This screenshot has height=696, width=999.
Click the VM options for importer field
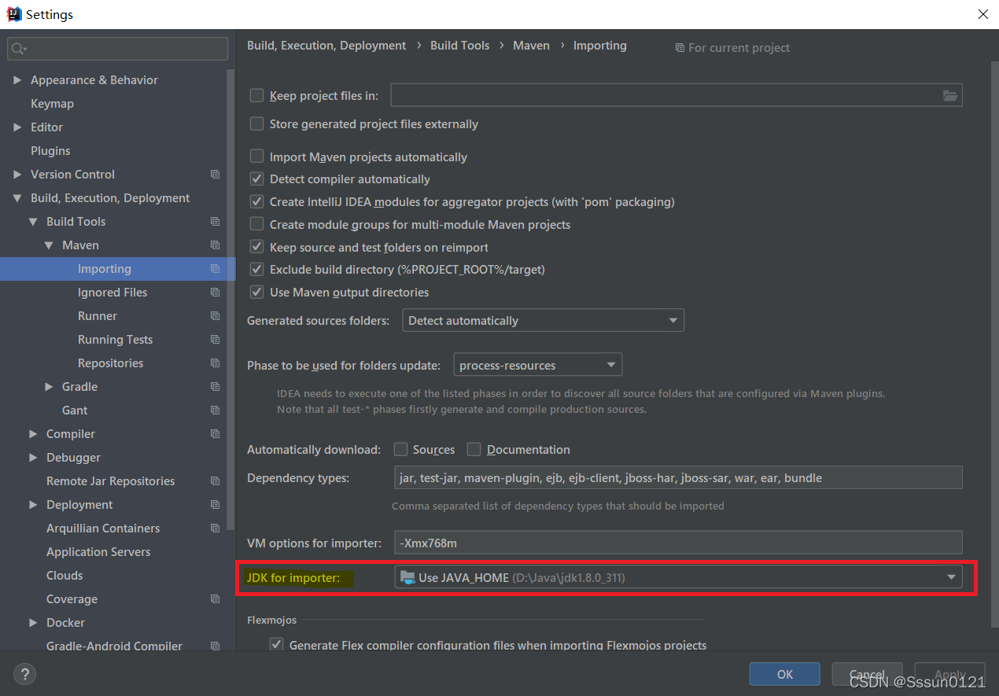tap(678, 543)
